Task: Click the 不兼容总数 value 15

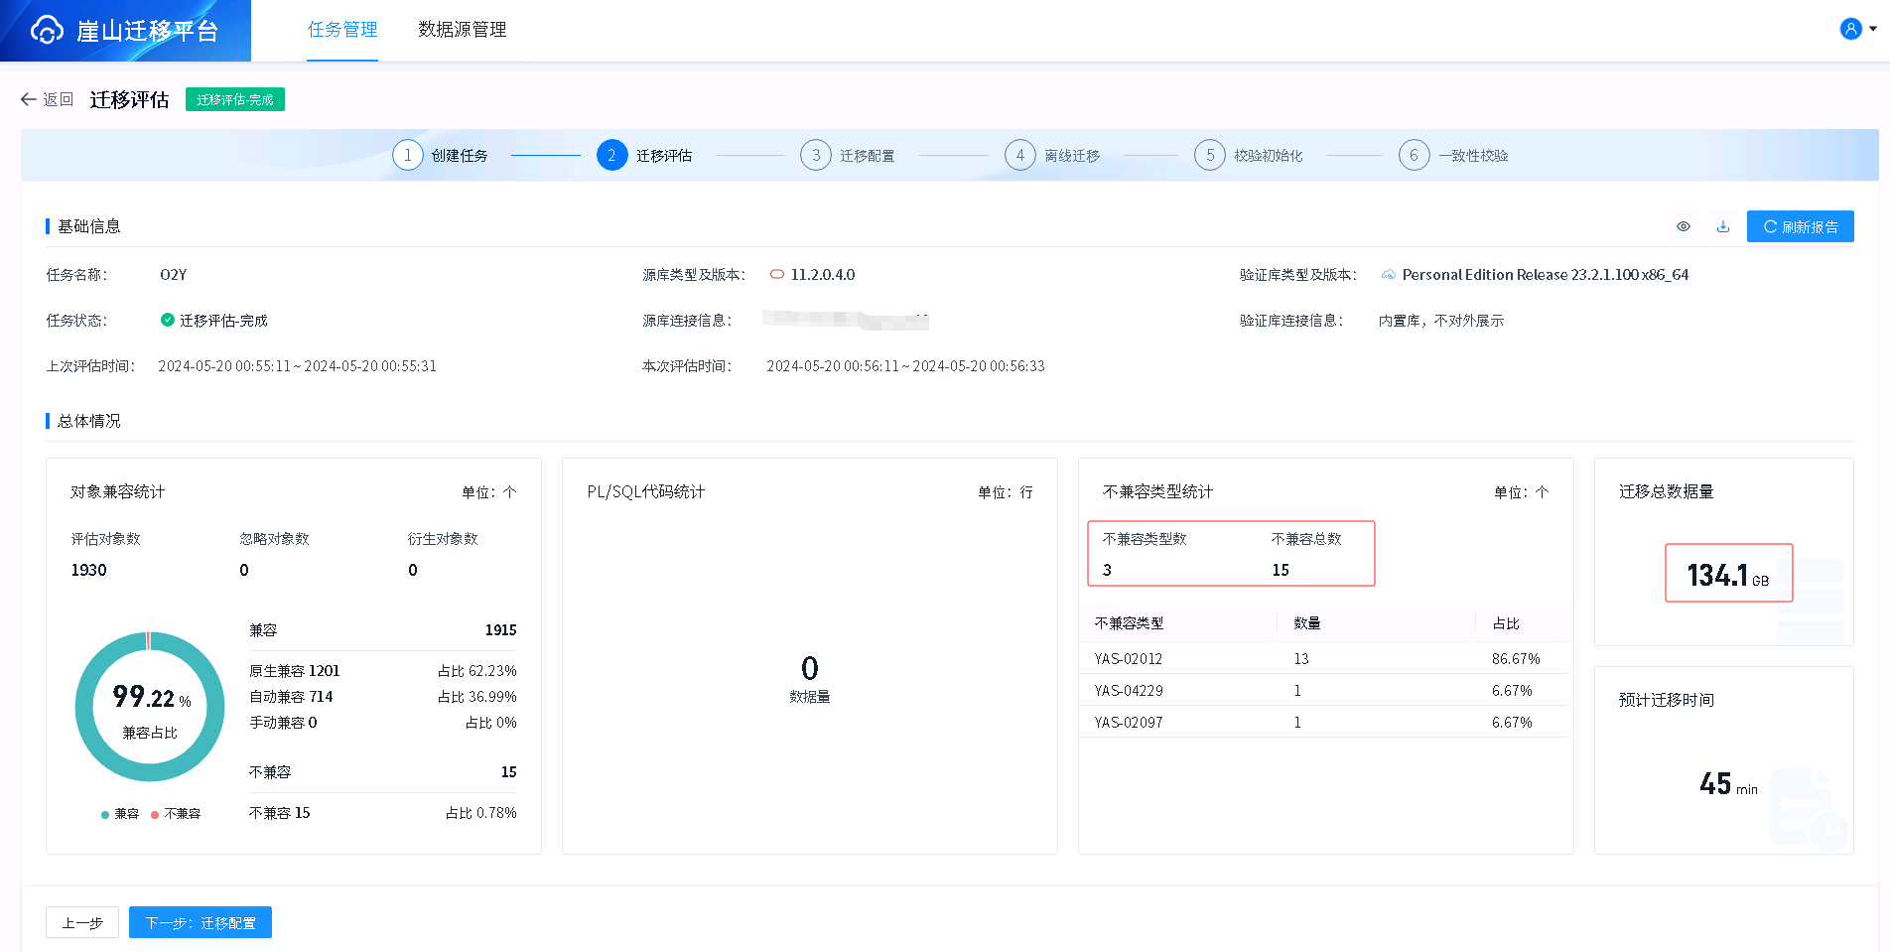Action: coord(1281,570)
